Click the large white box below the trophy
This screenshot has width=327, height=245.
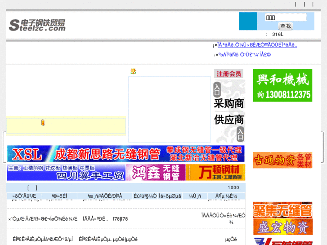(x=170, y=110)
